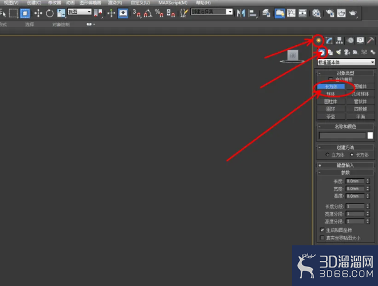
Task: Toggle Window/Crossing selection mode
Action: 25,13
